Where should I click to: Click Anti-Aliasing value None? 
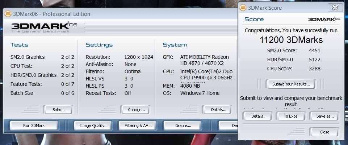[130, 64]
